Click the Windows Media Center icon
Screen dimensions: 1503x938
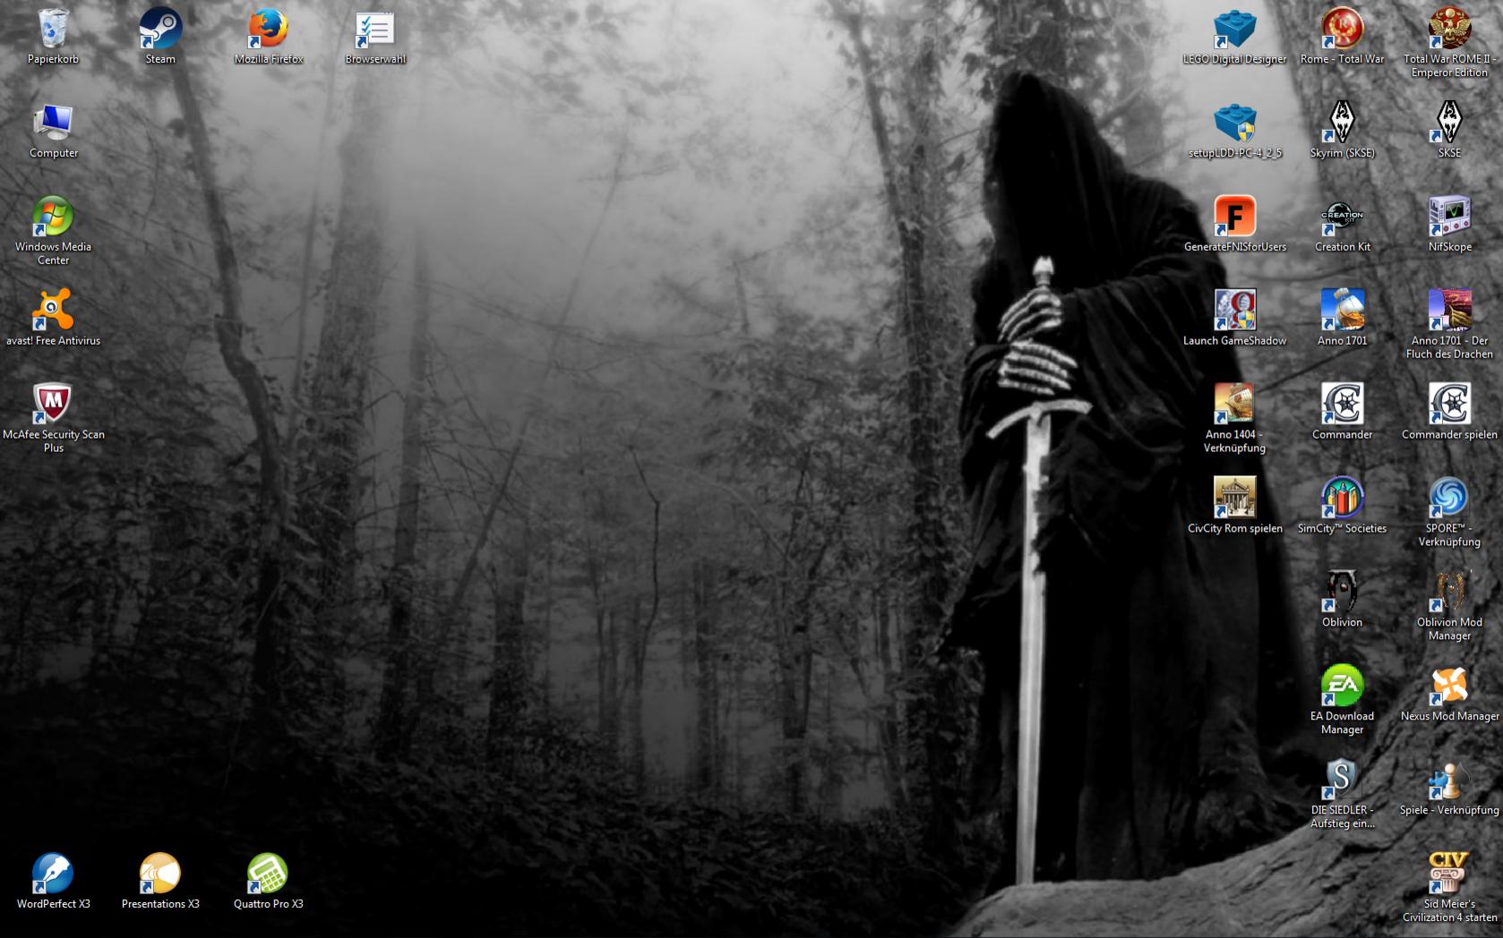click(x=53, y=217)
